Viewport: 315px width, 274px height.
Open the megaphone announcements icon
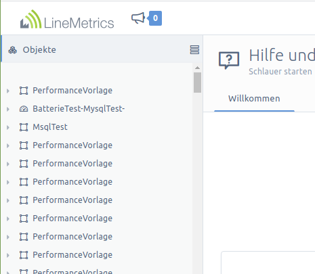(x=138, y=18)
